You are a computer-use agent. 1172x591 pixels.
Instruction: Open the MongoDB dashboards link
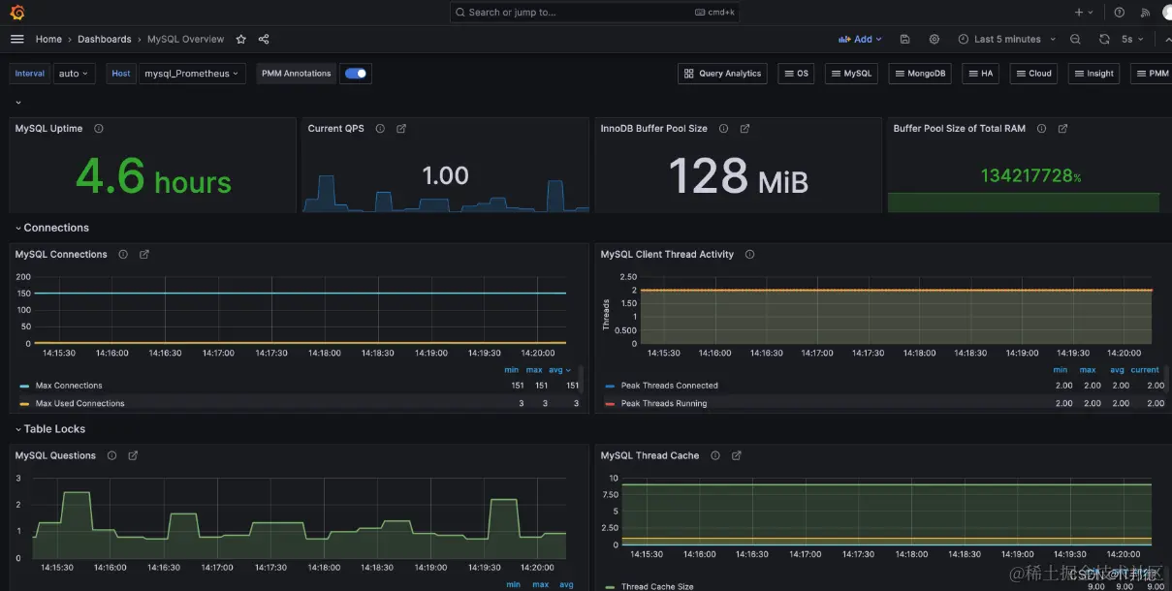[920, 73]
